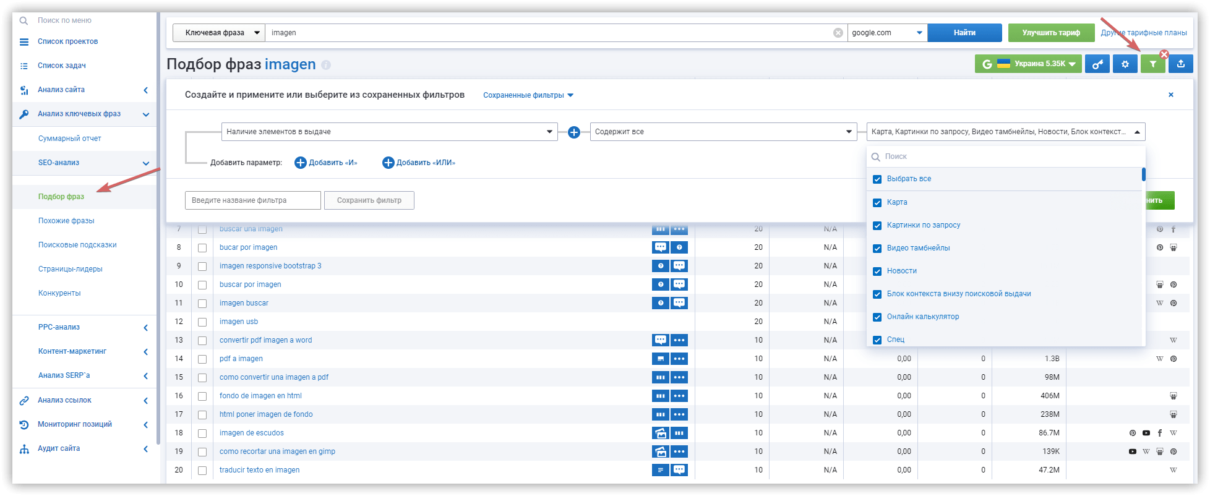The width and height of the screenshot is (1210, 496).
Task: Click the Найти search button
Action: (964, 33)
